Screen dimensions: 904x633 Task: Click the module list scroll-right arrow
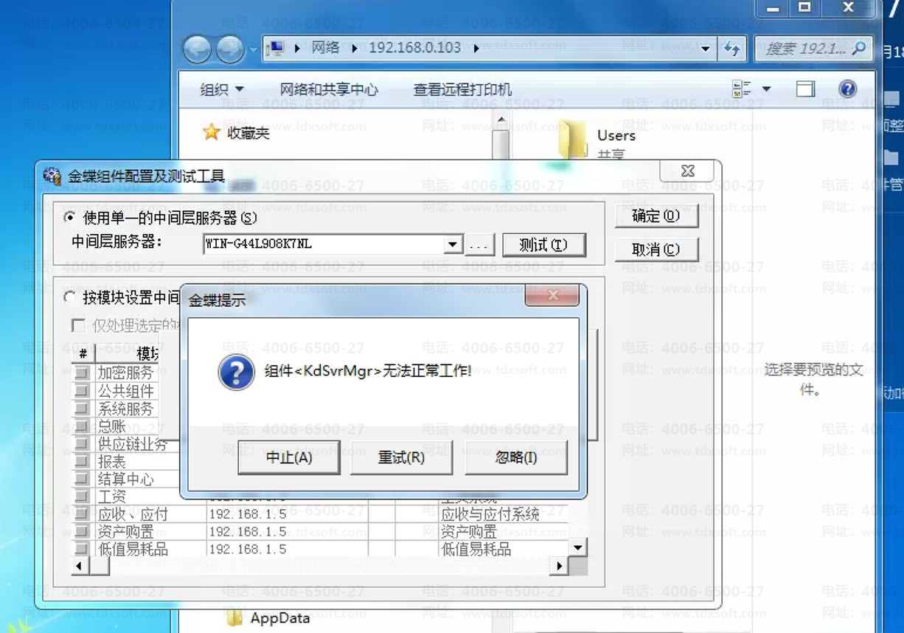click(560, 566)
